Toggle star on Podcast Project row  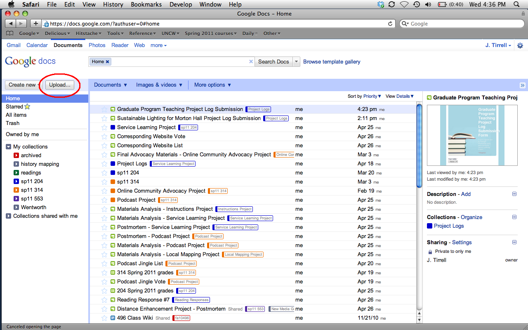[104, 200]
